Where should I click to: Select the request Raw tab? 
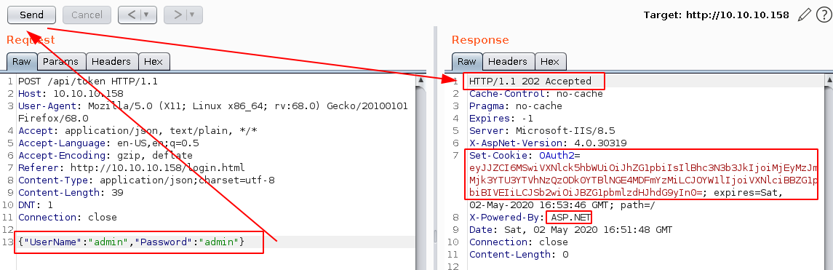point(22,62)
